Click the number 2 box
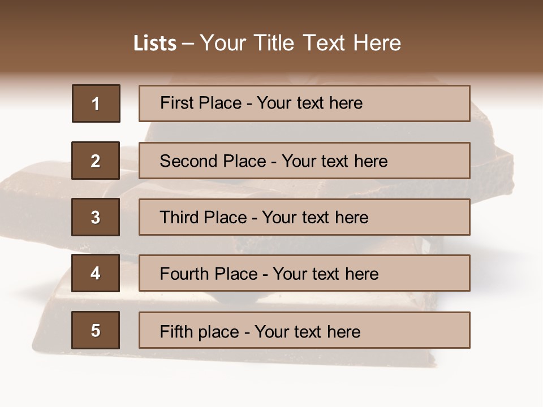 tap(96, 161)
